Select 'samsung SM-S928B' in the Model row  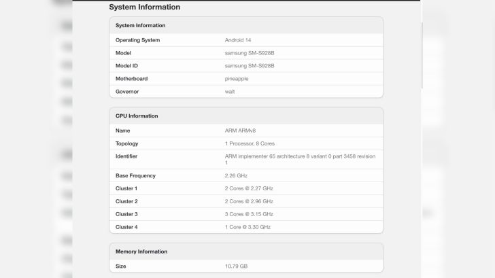point(250,53)
